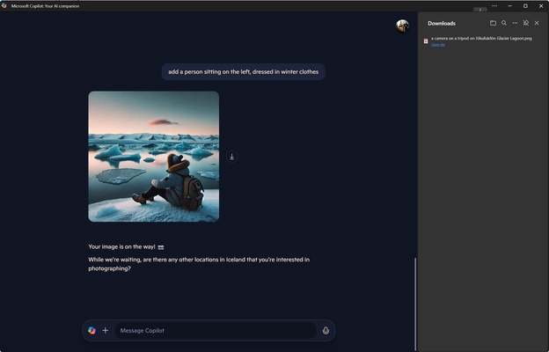The height and width of the screenshot is (352, 549).
Task: Click the Copilot app icon in title bar
Action: [4, 5]
